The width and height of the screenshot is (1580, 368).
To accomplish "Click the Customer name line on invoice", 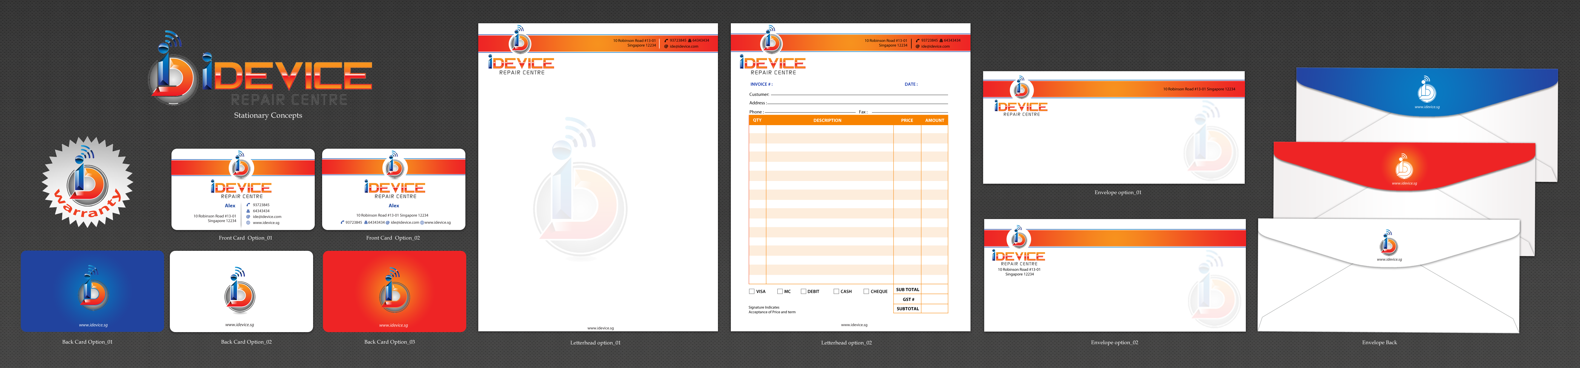I will tap(859, 94).
